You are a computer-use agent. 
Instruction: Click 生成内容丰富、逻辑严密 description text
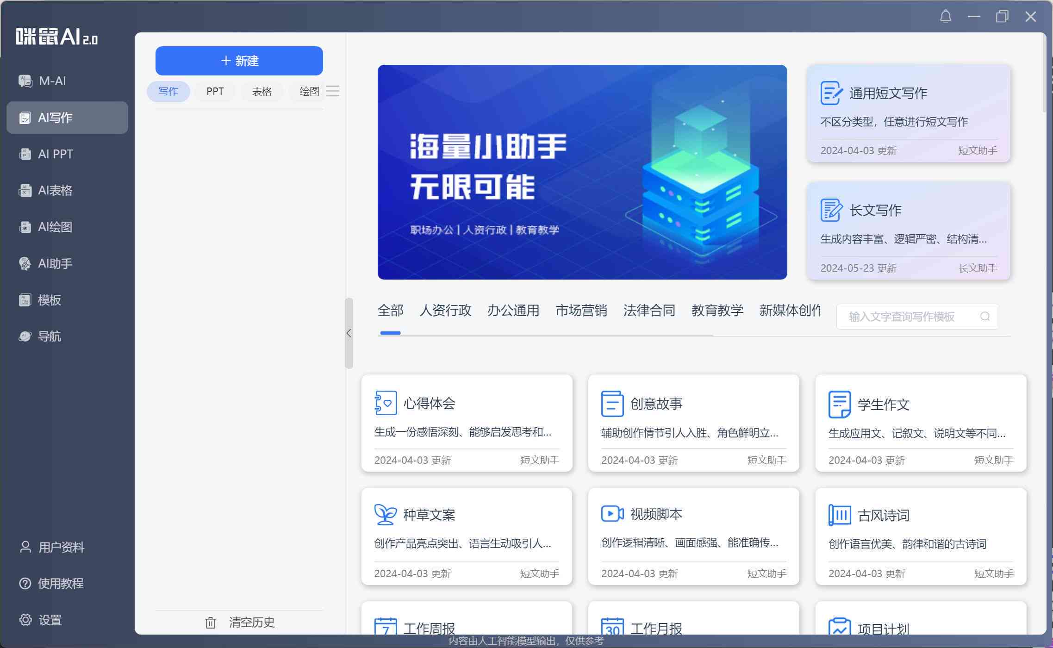click(903, 239)
